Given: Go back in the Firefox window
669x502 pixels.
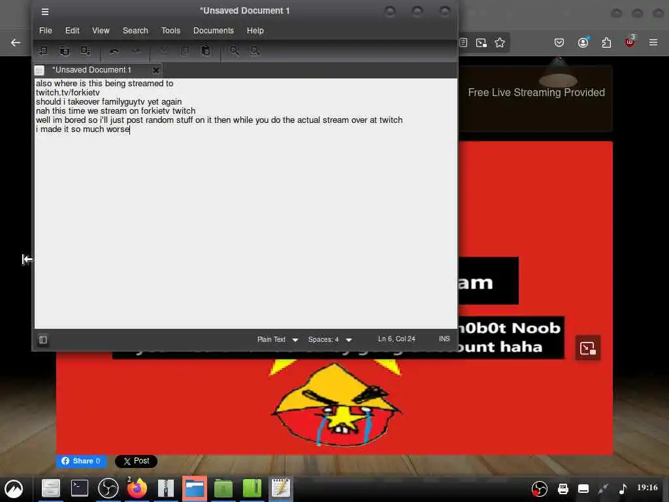Looking at the screenshot, I should tap(16, 42).
